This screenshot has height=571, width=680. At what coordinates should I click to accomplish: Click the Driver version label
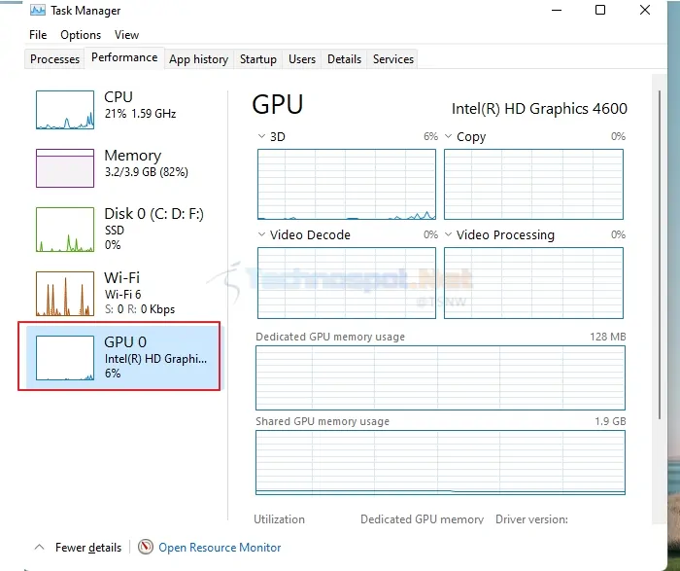point(531,519)
